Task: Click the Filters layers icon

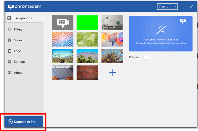Action: [9, 29]
